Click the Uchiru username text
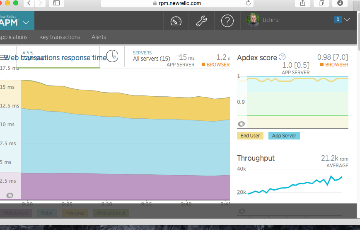 click(271, 20)
